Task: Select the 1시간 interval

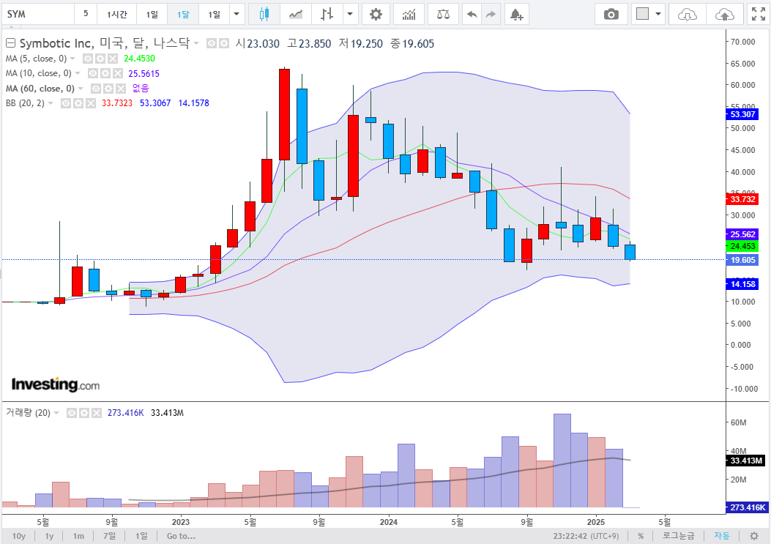Action: (x=117, y=14)
